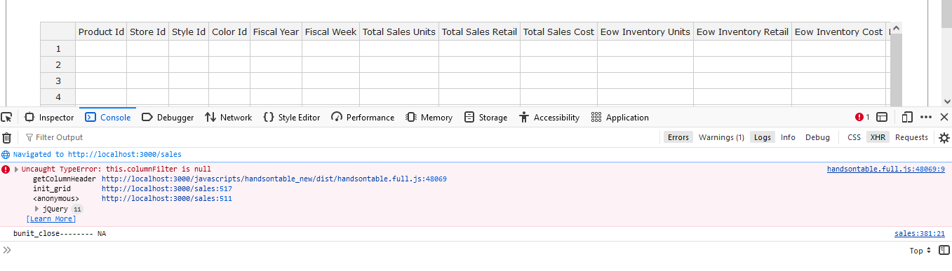Toggle the Info filter
952x271 pixels.
coord(788,137)
